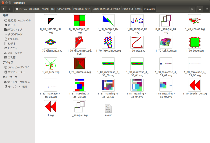The image size is (210, 143).
Task: Open ColorTheMapExtreme path segment
Action: (106, 9)
